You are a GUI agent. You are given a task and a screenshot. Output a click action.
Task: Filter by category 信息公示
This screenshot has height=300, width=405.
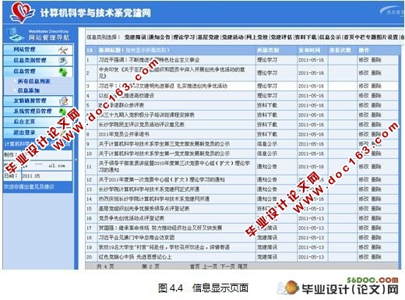(330, 37)
